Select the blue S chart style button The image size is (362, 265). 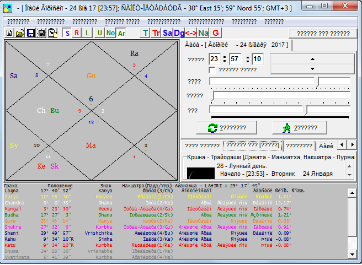click(67, 33)
